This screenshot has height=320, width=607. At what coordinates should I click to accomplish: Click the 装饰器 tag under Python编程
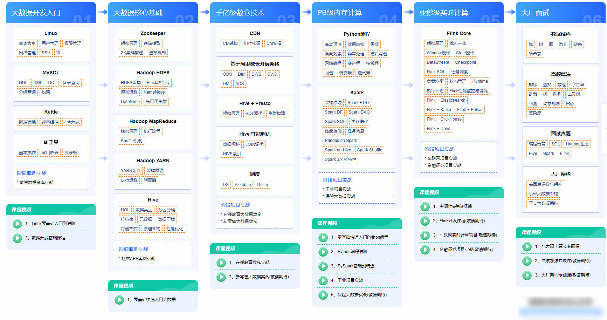(x=345, y=73)
